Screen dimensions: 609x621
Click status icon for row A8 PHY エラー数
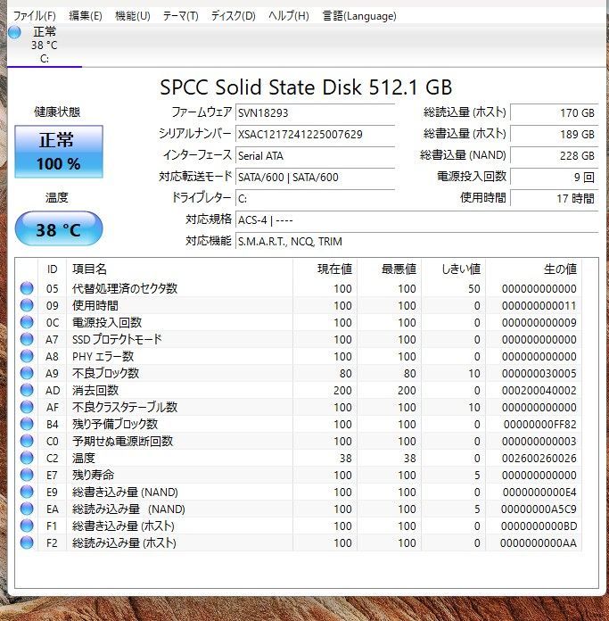(x=27, y=356)
